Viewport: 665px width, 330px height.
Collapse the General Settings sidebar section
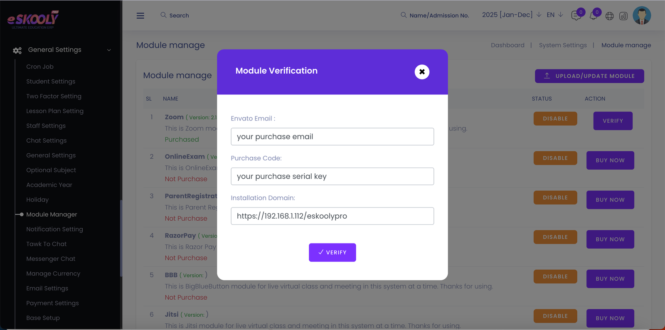[109, 50]
